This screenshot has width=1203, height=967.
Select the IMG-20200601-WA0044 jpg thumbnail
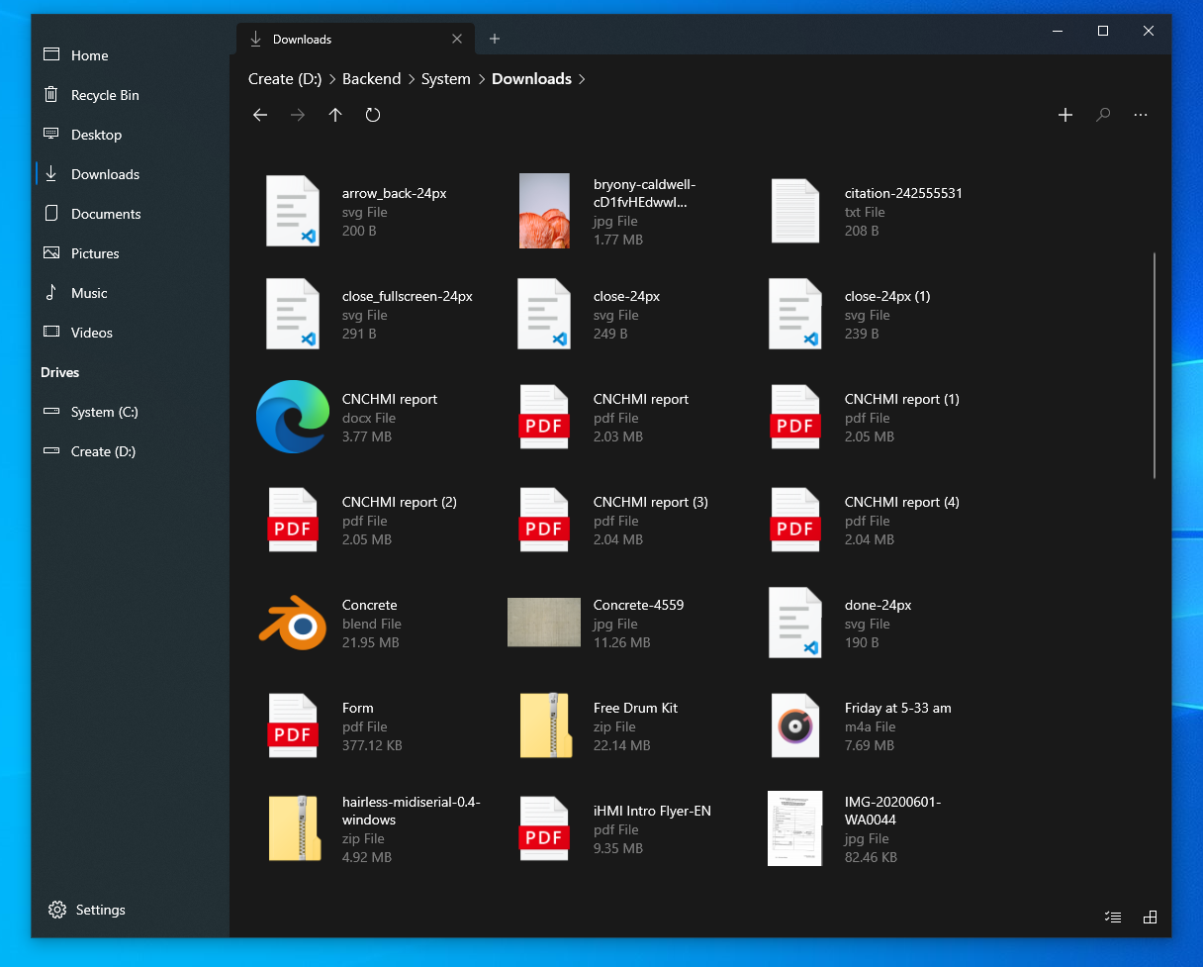pos(795,828)
